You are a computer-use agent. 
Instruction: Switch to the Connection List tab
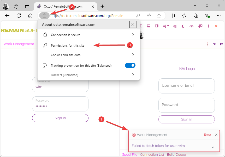(152, 155)
